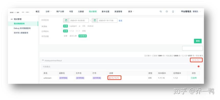Click end time field 2020-01-19 17:05

click(107, 20)
